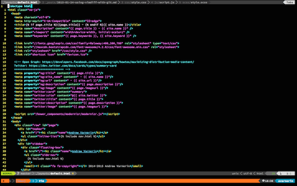Click the twitter:title meta line

pyautogui.click(x=59, y=99)
